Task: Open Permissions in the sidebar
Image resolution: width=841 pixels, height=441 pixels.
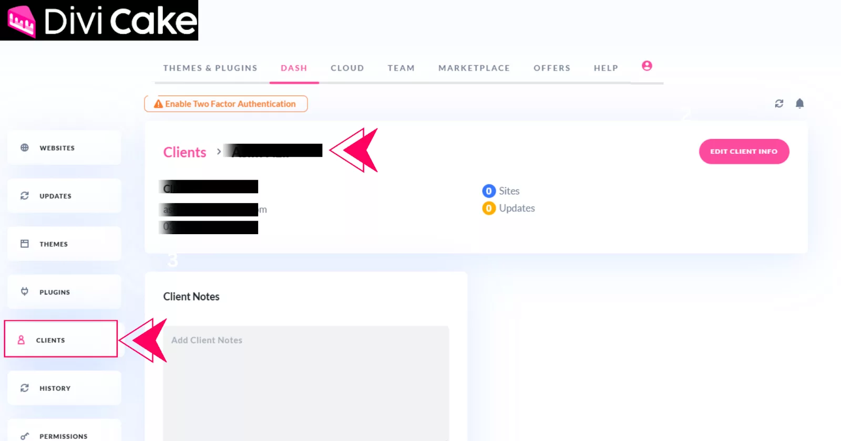Action: point(64,430)
